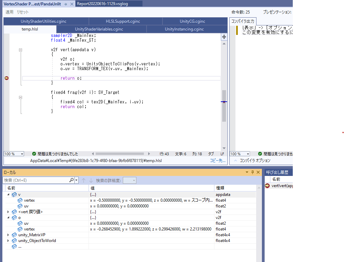This screenshot has width=344, height=262.
Task: Click the 名前 header in 呼び出し履歴 panel
Action: point(276,179)
